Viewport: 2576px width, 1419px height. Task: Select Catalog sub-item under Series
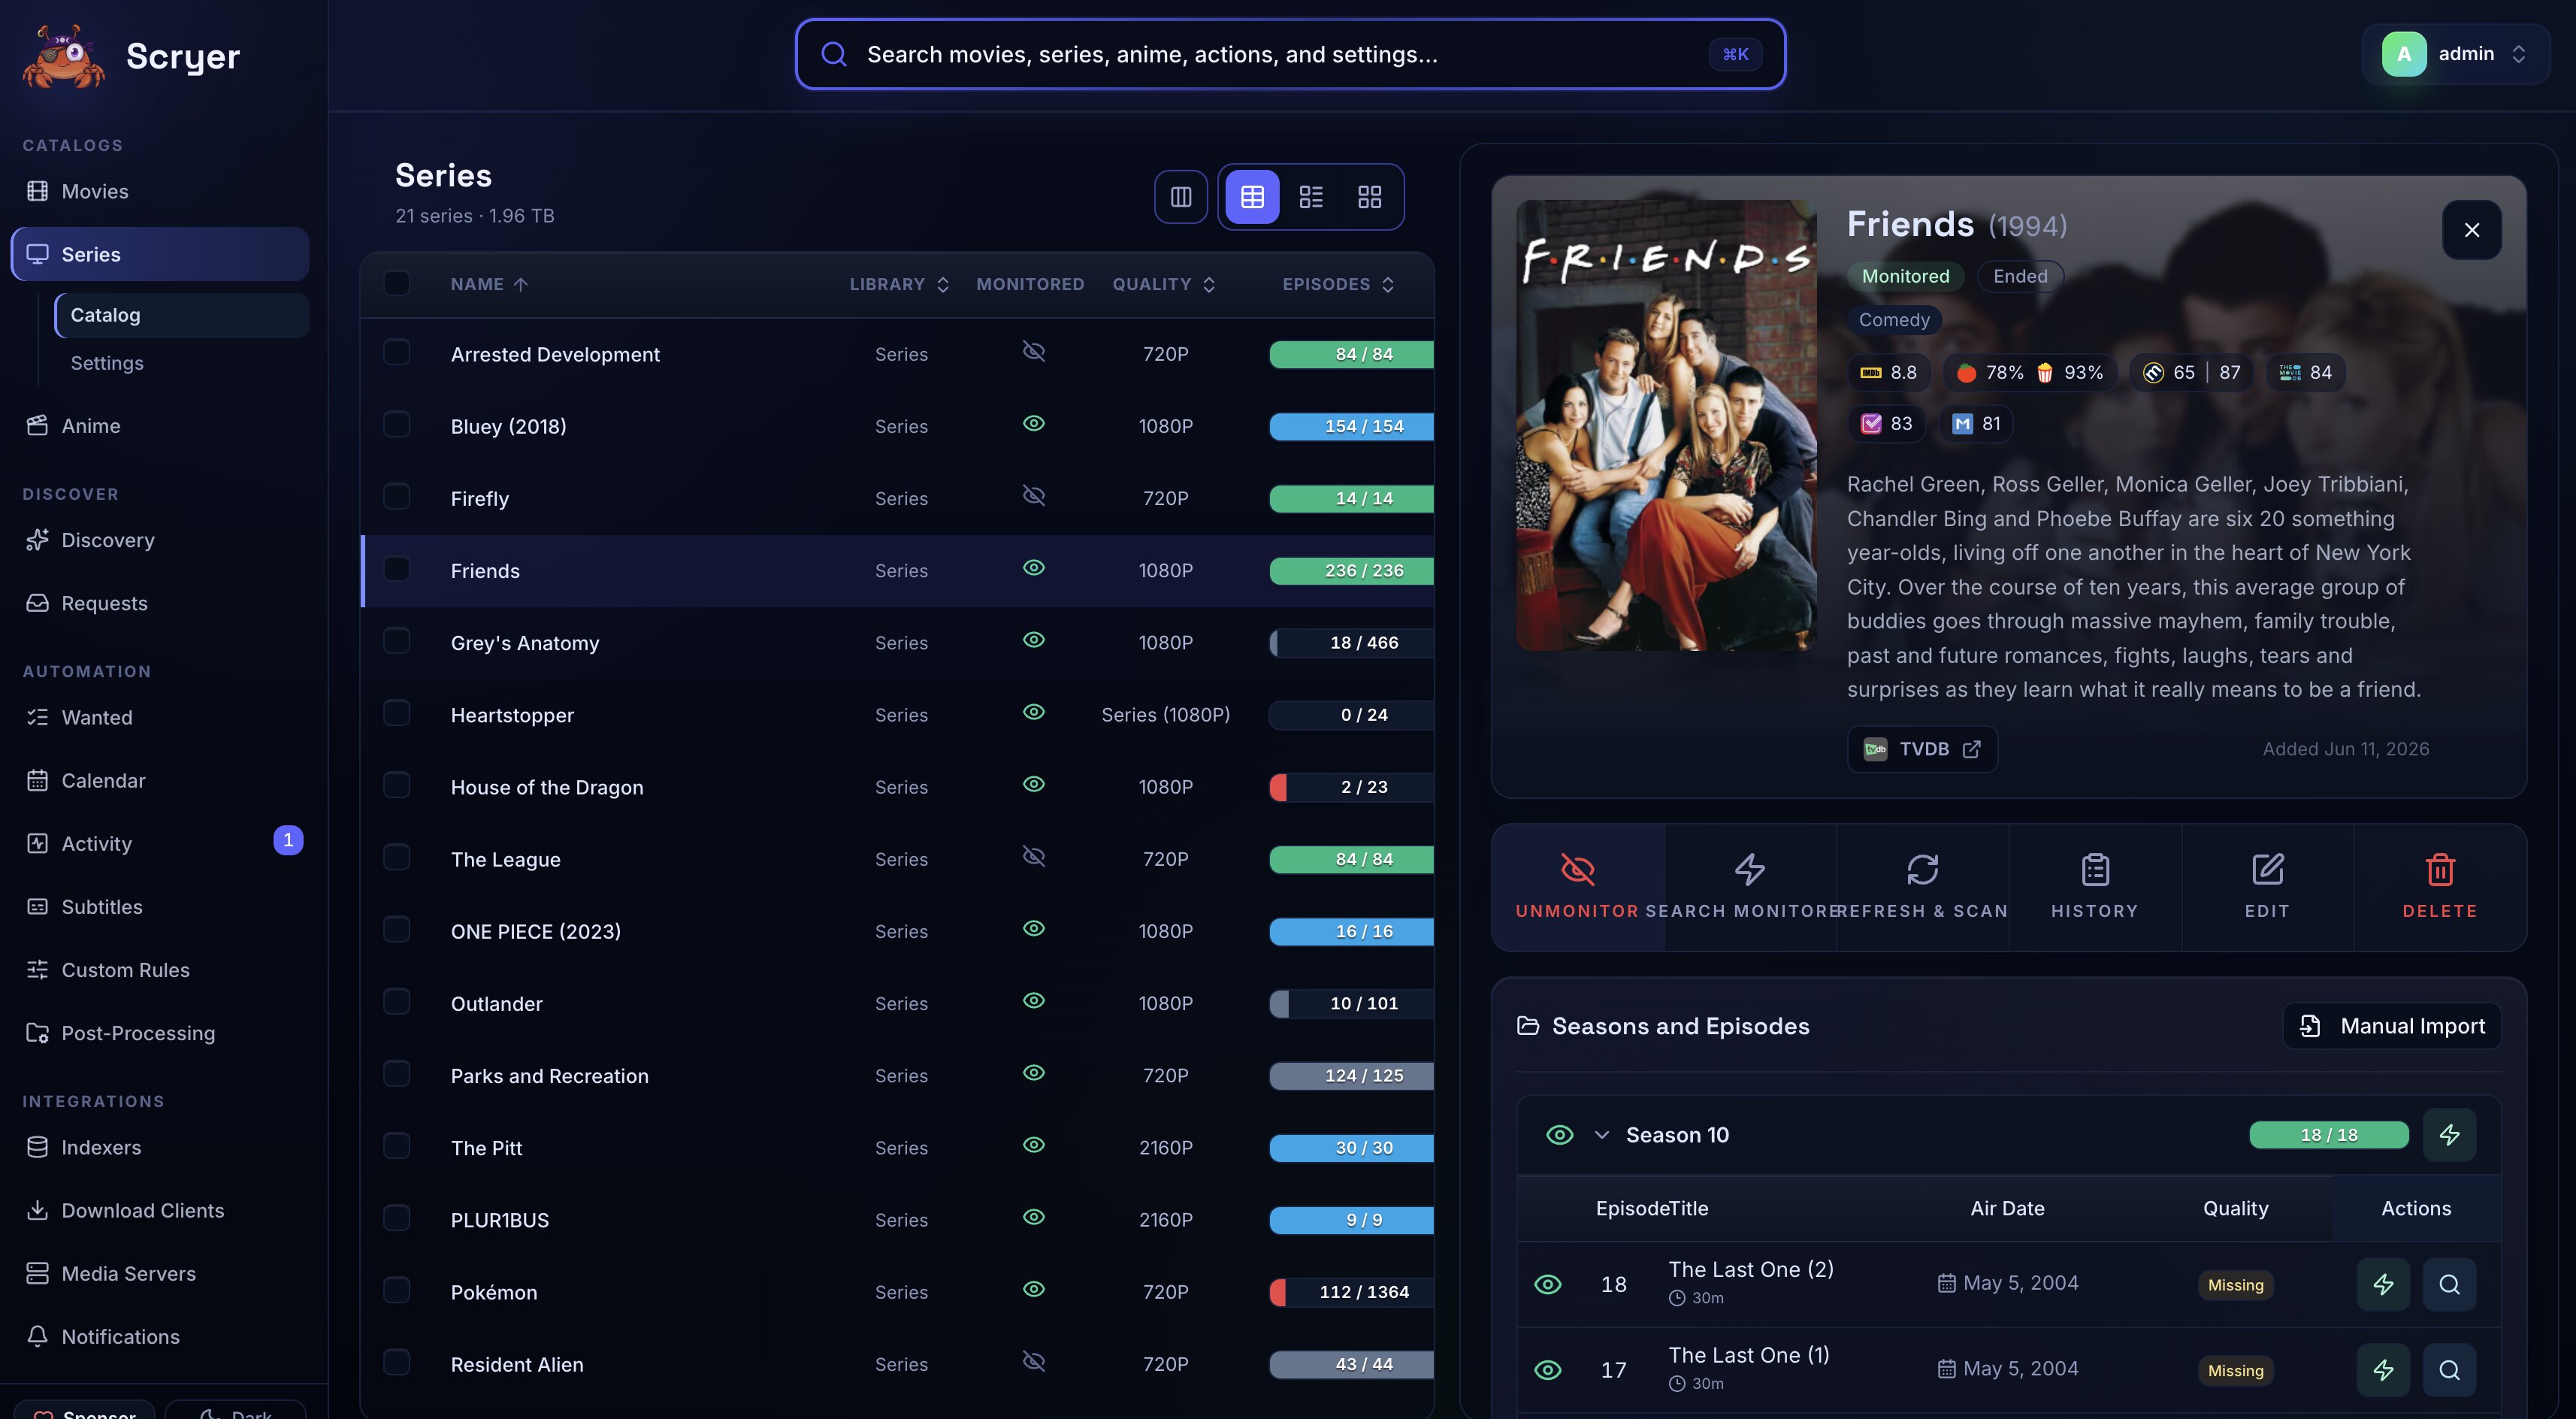[x=182, y=315]
